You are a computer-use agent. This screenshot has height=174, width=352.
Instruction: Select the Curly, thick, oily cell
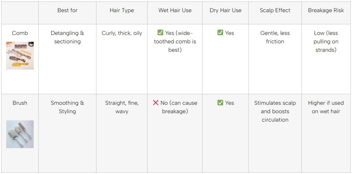pos(122,33)
